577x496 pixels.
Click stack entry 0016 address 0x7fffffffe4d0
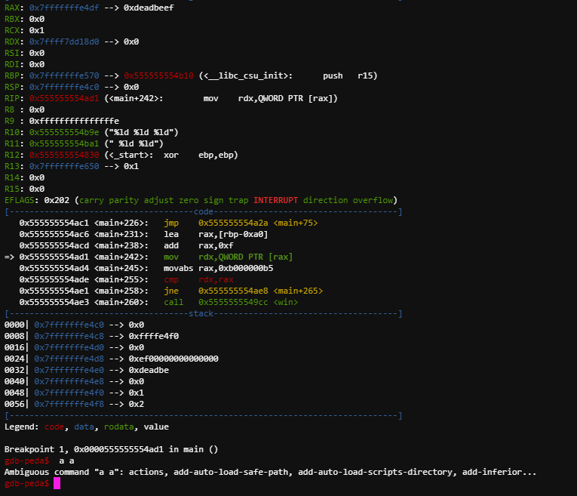pyautogui.click(x=69, y=347)
